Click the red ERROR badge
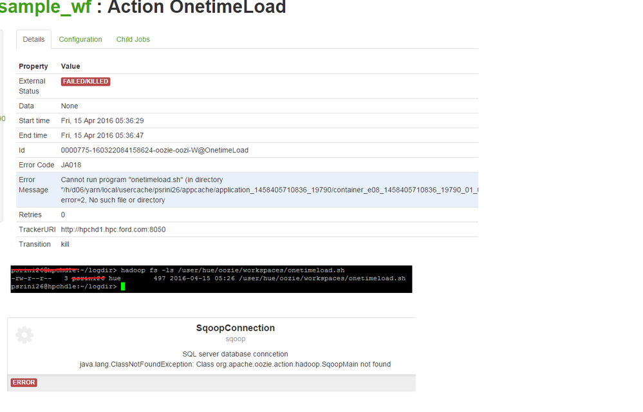Screen dimensions: 643x412 24,382
